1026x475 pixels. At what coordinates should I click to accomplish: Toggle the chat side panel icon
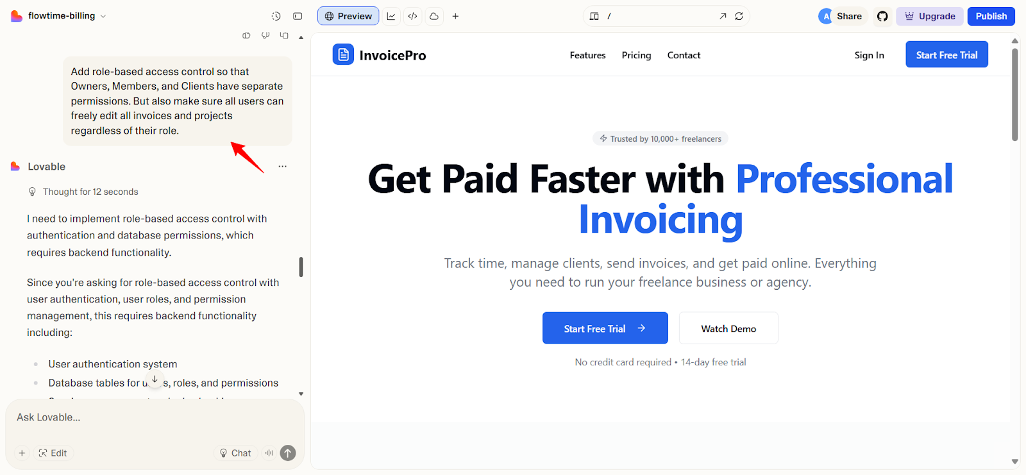[298, 16]
